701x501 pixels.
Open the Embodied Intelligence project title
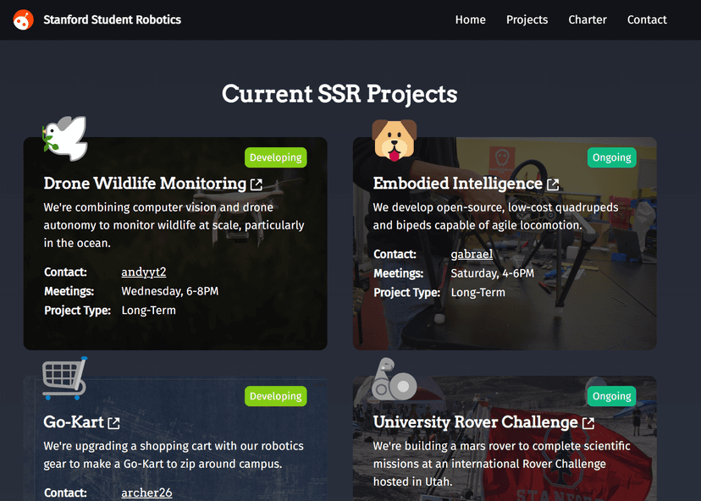[458, 184]
